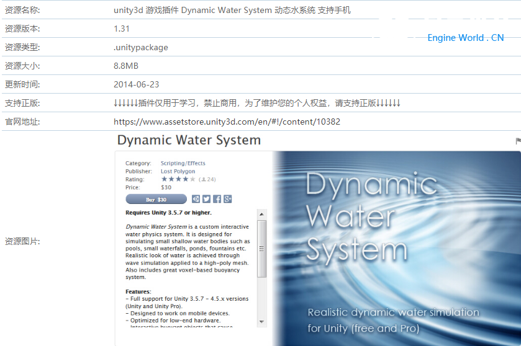Click the 资源大小 label
521x346 pixels.
pyautogui.click(x=22, y=66)
